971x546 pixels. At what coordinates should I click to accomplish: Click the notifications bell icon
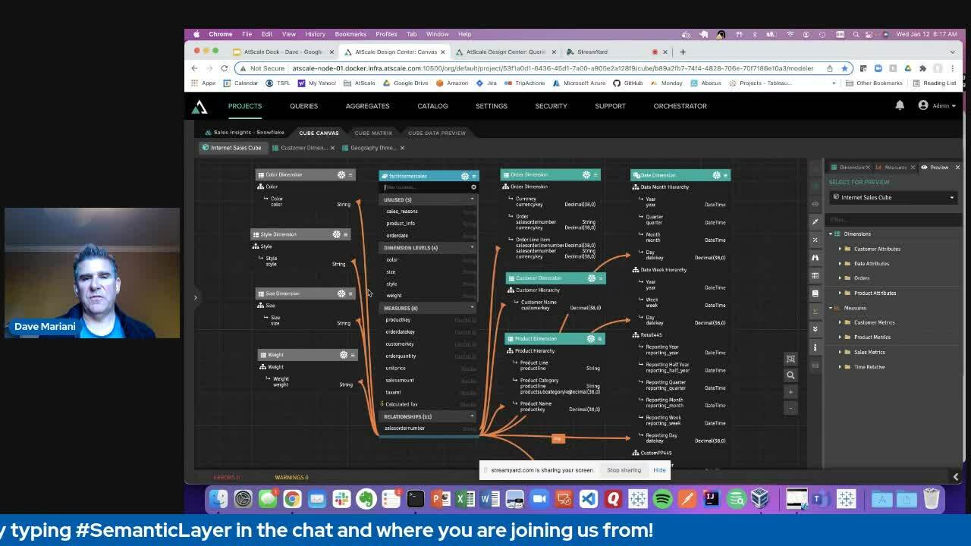pos(900,105)
